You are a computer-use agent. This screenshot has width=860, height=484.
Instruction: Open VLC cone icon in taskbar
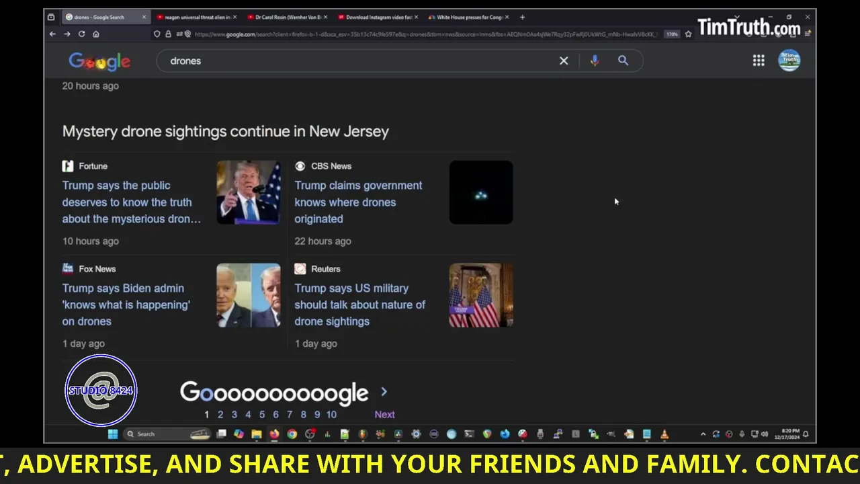point(664,434)
